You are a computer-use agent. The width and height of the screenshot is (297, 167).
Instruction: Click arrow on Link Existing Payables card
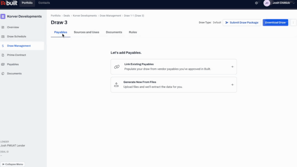232,67
